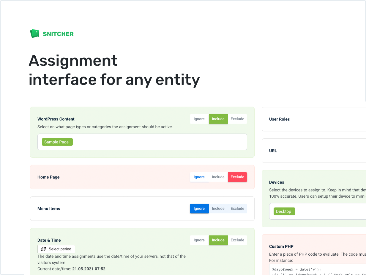The image size is (366, 275).
Task: Open the Select period date picker
Action: pyautogui.click(x=56, y=249)
